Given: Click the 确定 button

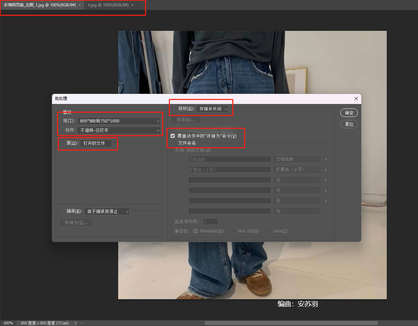Looking at the screenshot, I should pos(349,113).
